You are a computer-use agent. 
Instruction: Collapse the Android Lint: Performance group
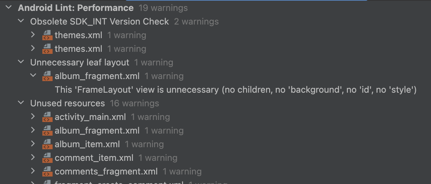(9, 7)
